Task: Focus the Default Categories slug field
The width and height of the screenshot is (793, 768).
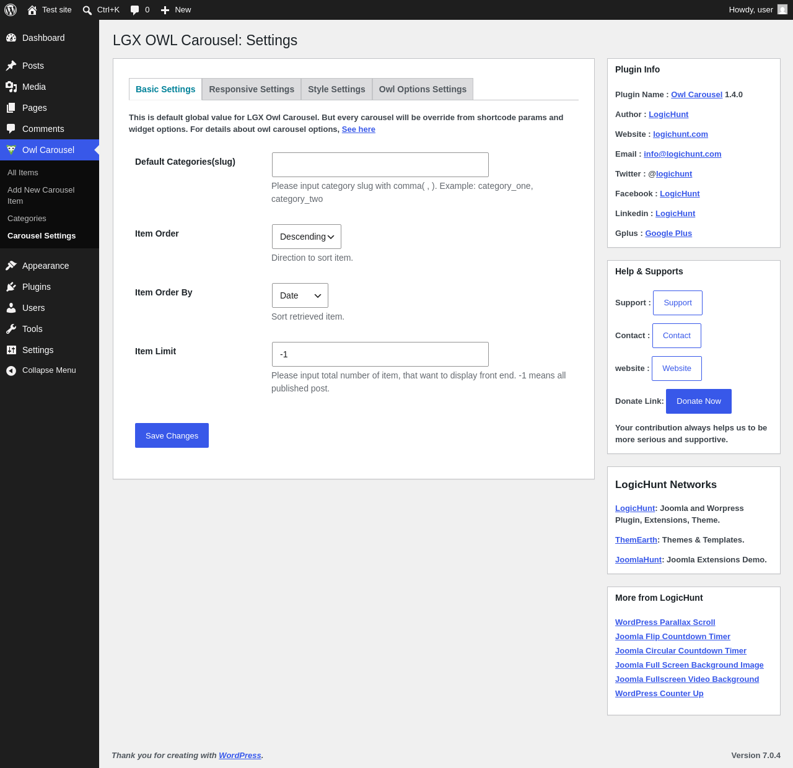Action: click(380, 165)
